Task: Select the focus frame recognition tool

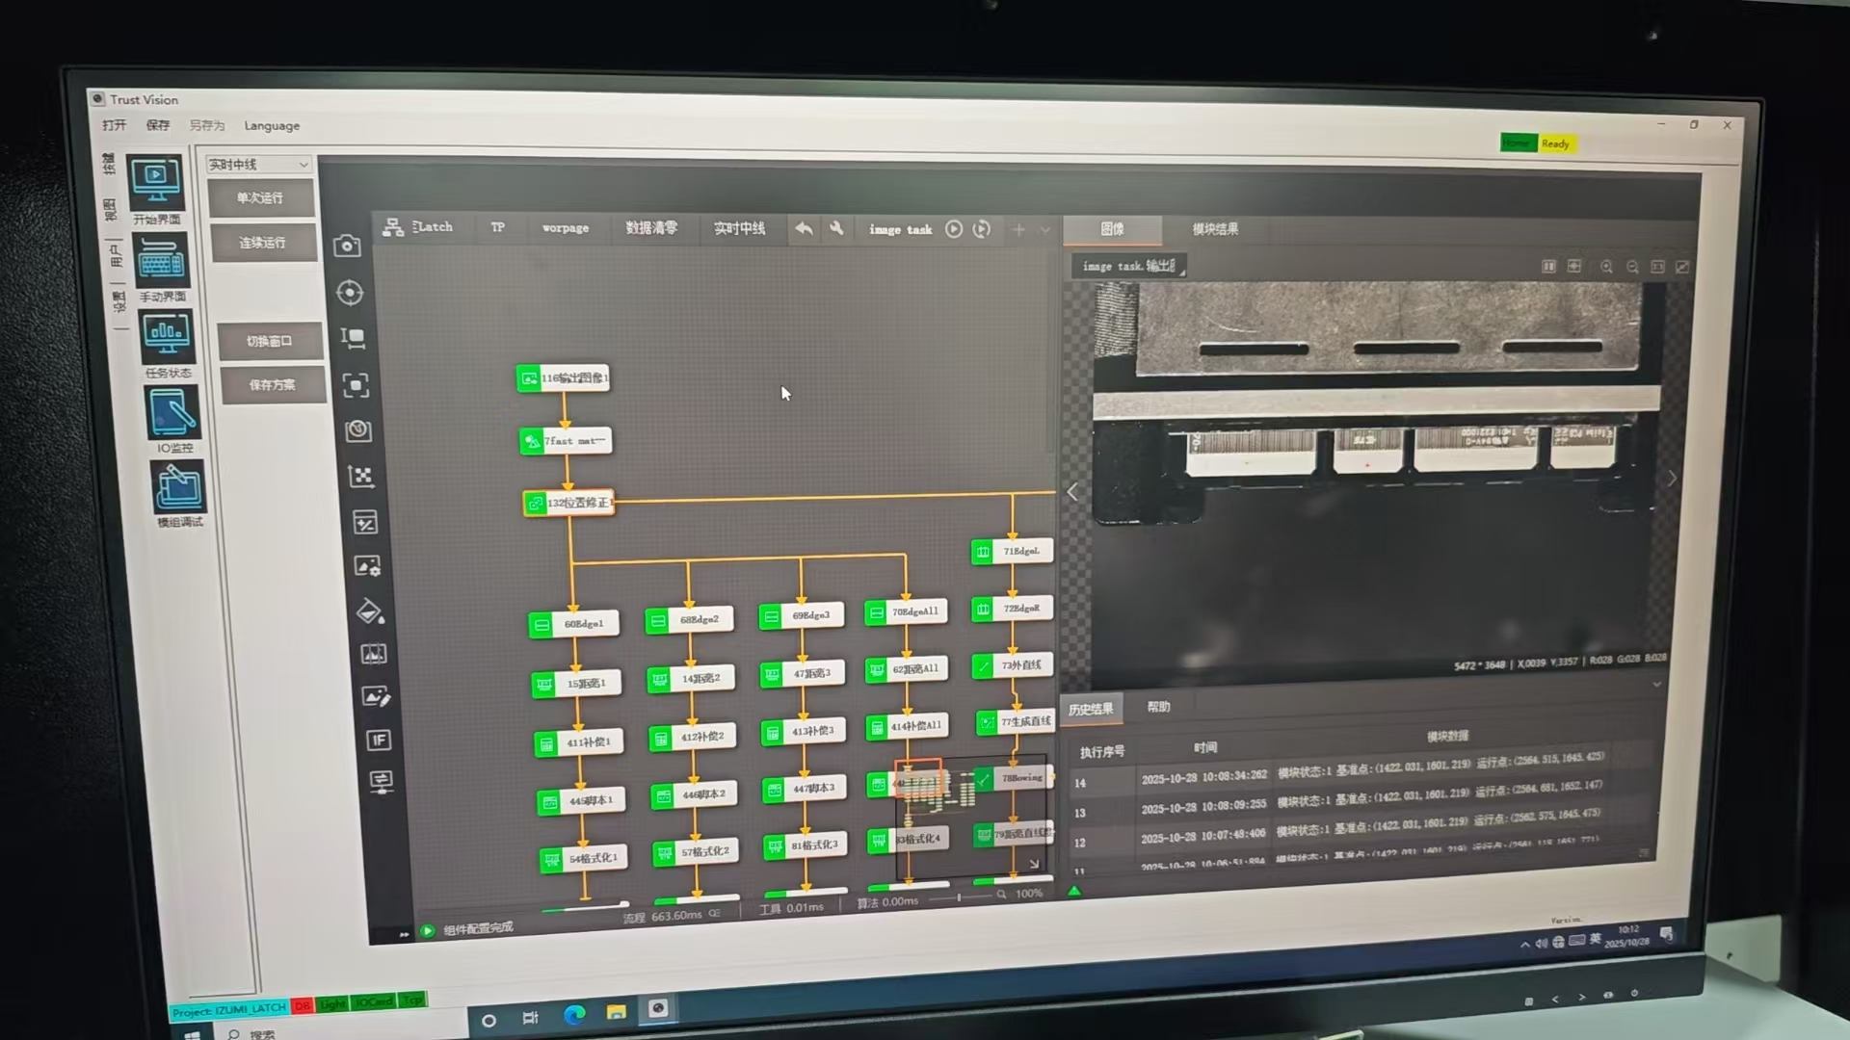Action: coord(356,385)
